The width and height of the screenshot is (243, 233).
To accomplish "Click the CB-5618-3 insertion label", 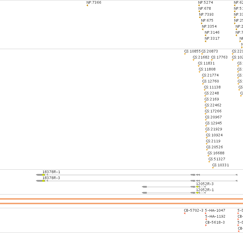I will [x=215, y=222].
